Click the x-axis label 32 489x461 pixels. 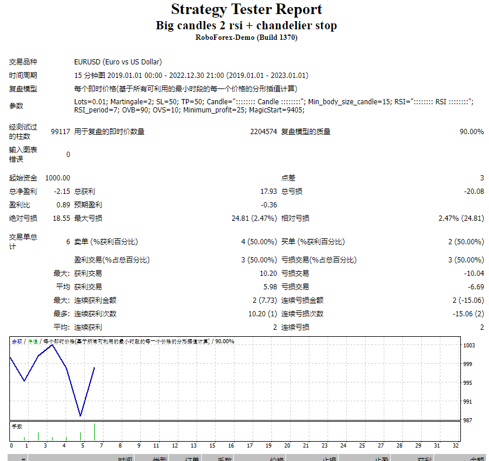(x=456, y=446)
